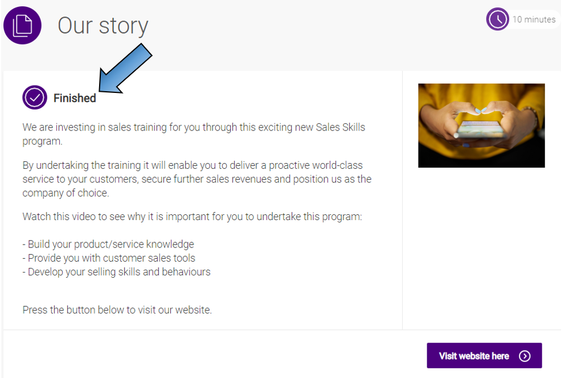This screenshot has width=565, height=378.
Task: Click the purple document icon beside Our story
Action: pos(23,26)
